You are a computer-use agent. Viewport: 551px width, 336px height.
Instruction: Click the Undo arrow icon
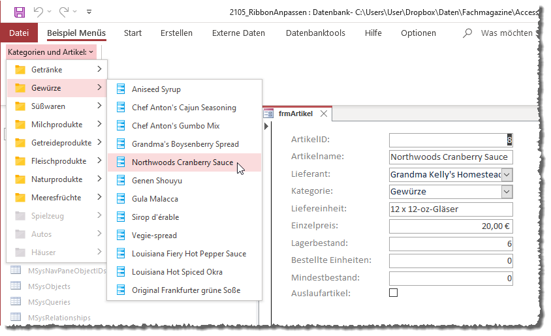tap(39, 12)
